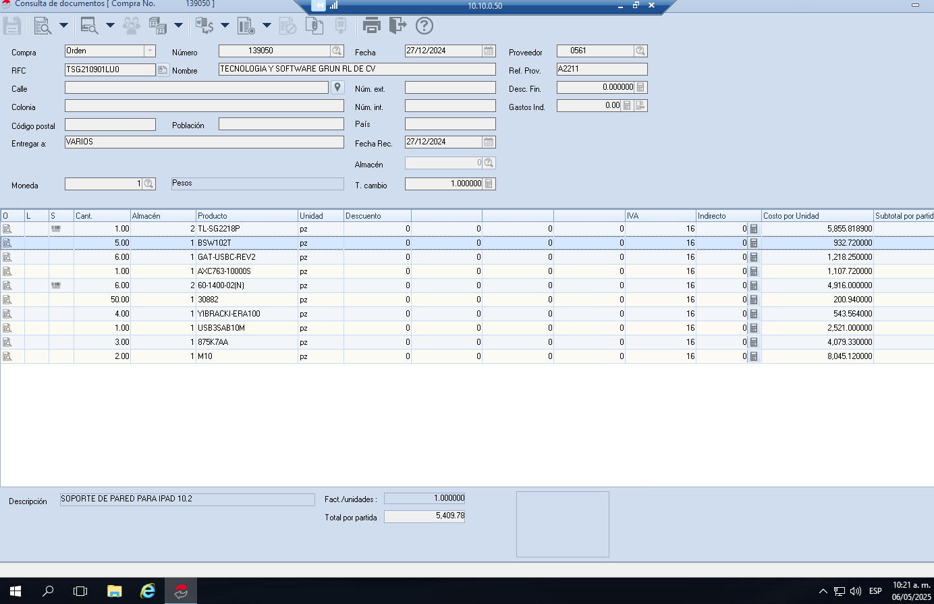Viewport: 934px width, 604px height.
Task: Open calculator for Gastos Ind. field
Action: (627, 106)
